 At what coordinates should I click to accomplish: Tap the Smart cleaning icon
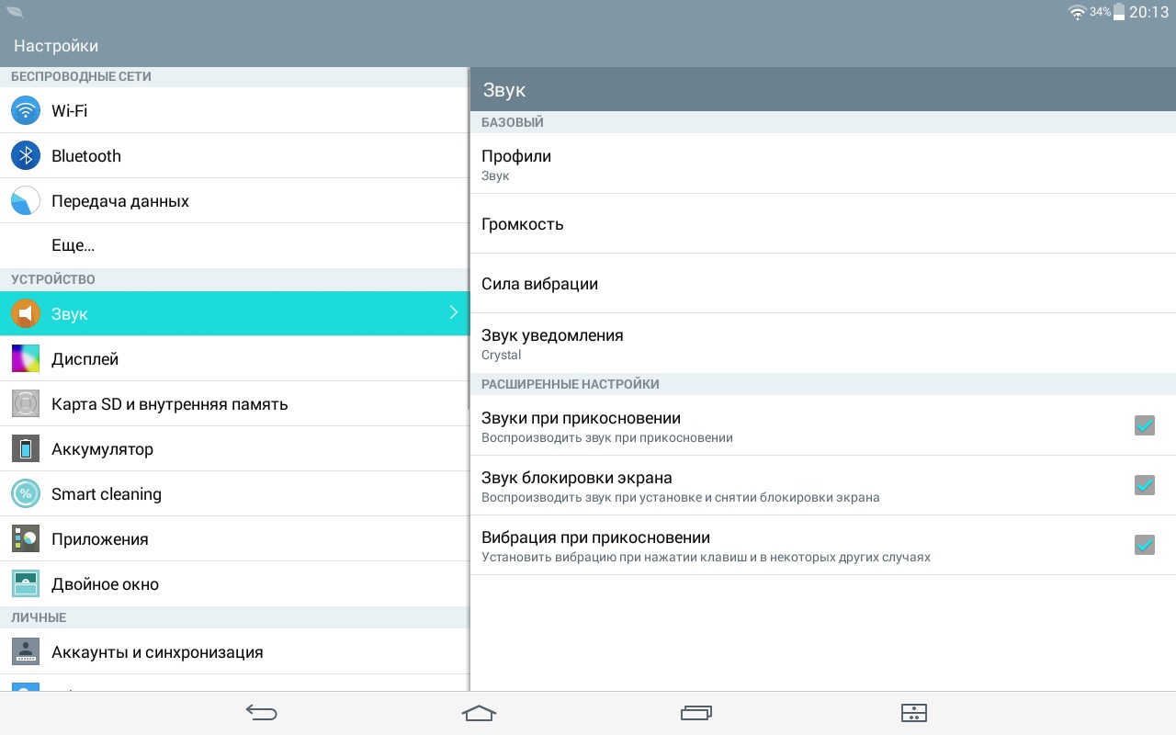click(x=26, y=493)
